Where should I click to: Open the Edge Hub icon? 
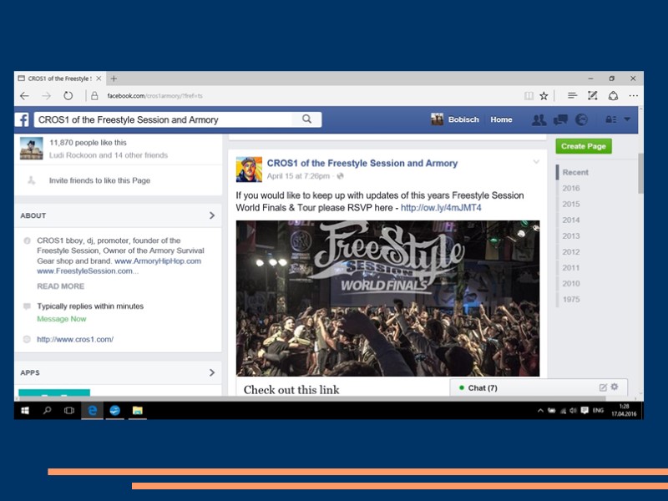coord(572,96)
